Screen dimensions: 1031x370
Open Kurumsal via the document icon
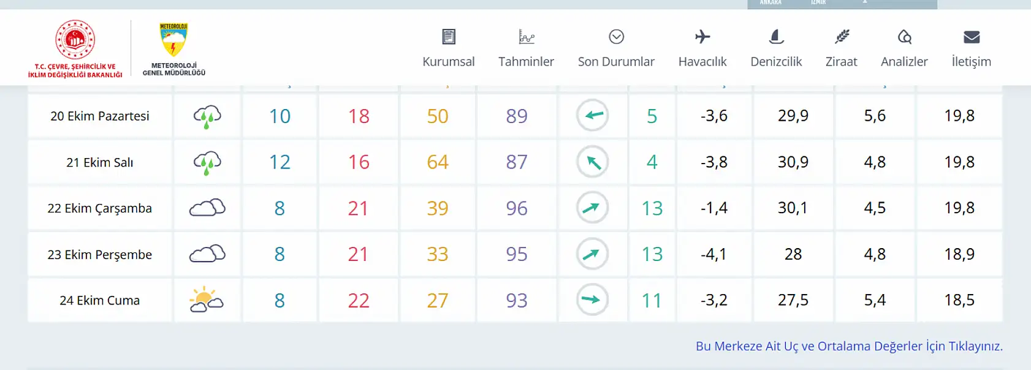[x=449, y=37]
